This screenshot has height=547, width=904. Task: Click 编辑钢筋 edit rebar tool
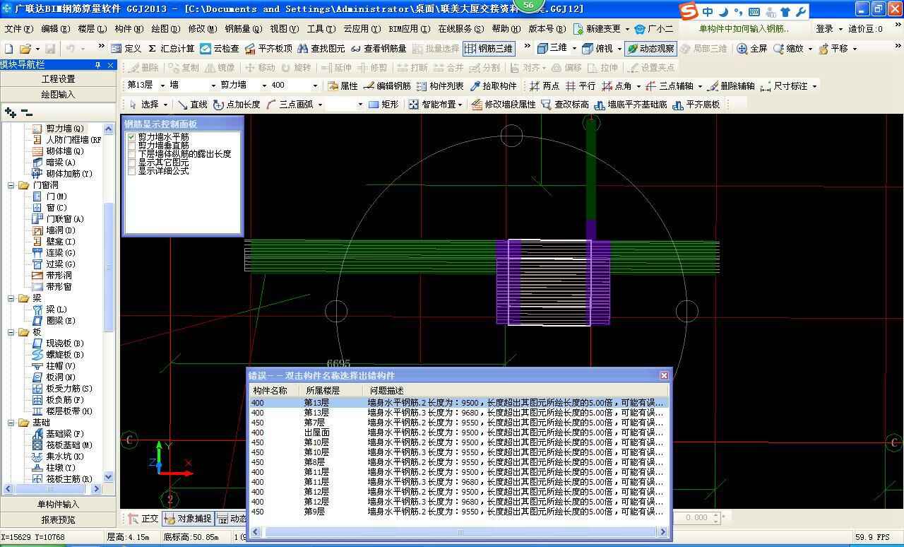[387, 86]
